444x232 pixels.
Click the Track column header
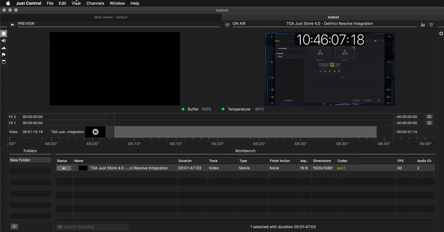[223, 161]
